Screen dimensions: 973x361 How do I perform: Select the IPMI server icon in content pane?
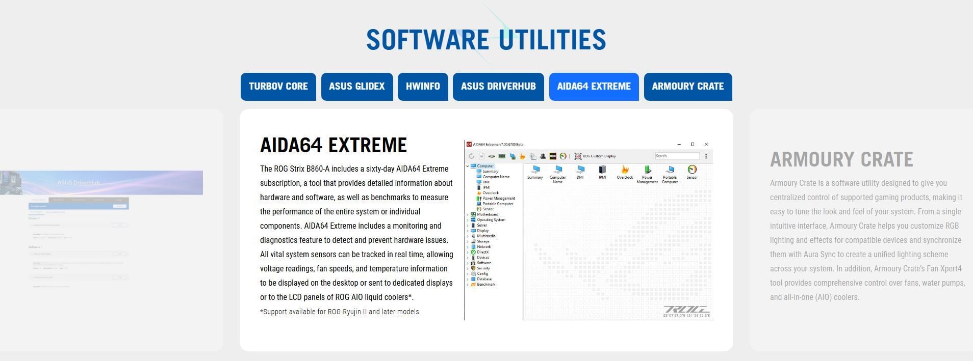[602, 170]
